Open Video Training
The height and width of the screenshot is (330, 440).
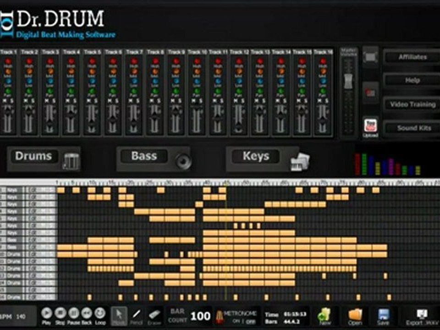tap(412, 104)
